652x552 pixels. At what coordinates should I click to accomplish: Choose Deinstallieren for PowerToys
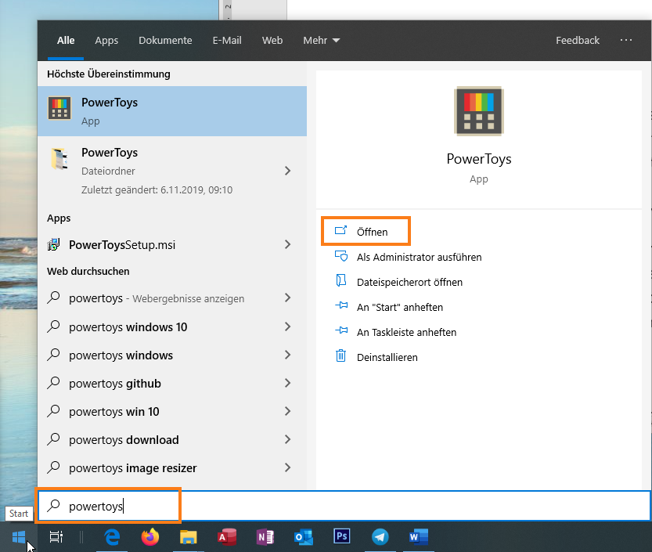pyautogui.click(x=387, y=357)
